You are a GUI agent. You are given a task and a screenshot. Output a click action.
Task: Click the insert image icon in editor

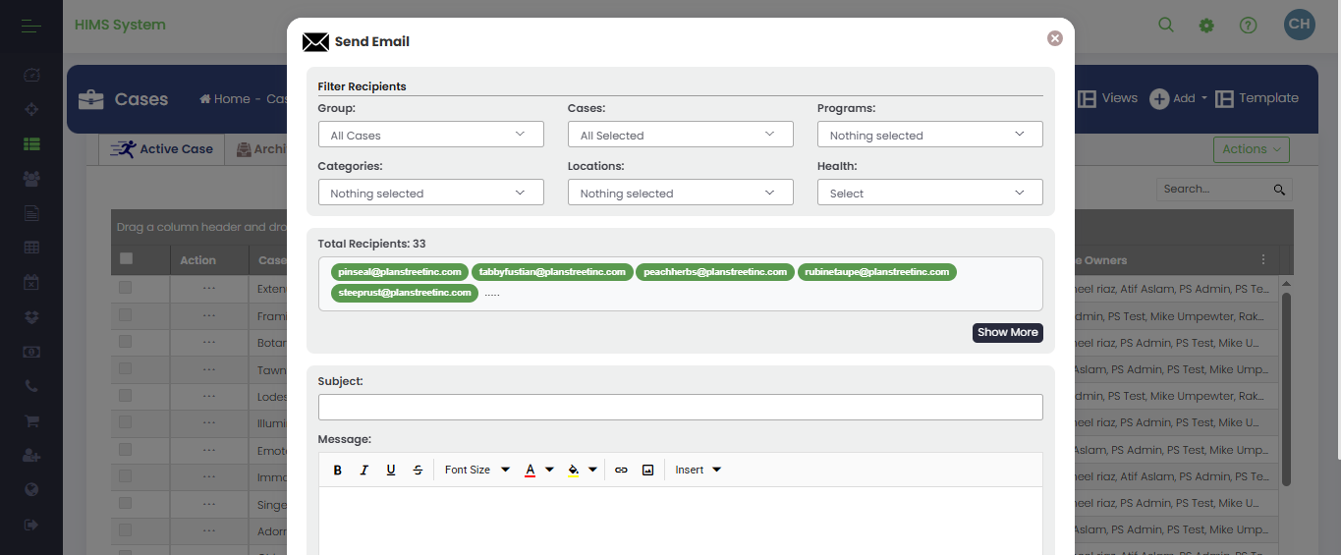(647, 470)
